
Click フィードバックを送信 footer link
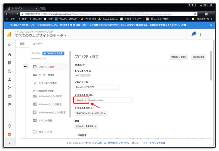[x=154, y=143]
